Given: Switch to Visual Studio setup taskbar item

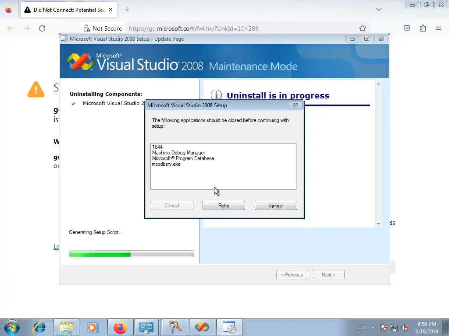Looking at the screenshot, I should pos(202,327).
